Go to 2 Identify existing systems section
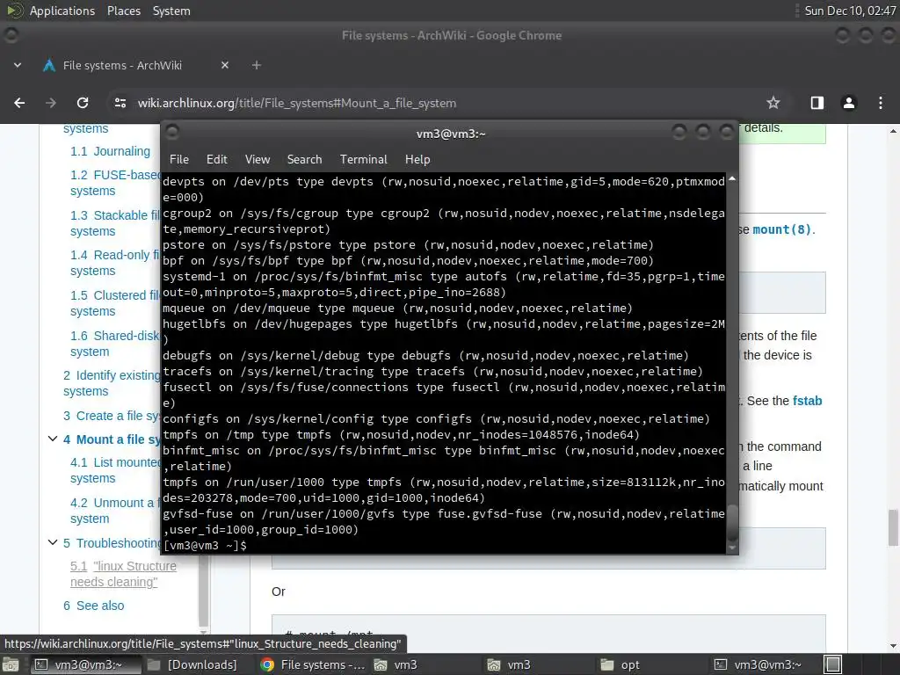The width and height of the screenshot is (900, 675). (112, 383)
